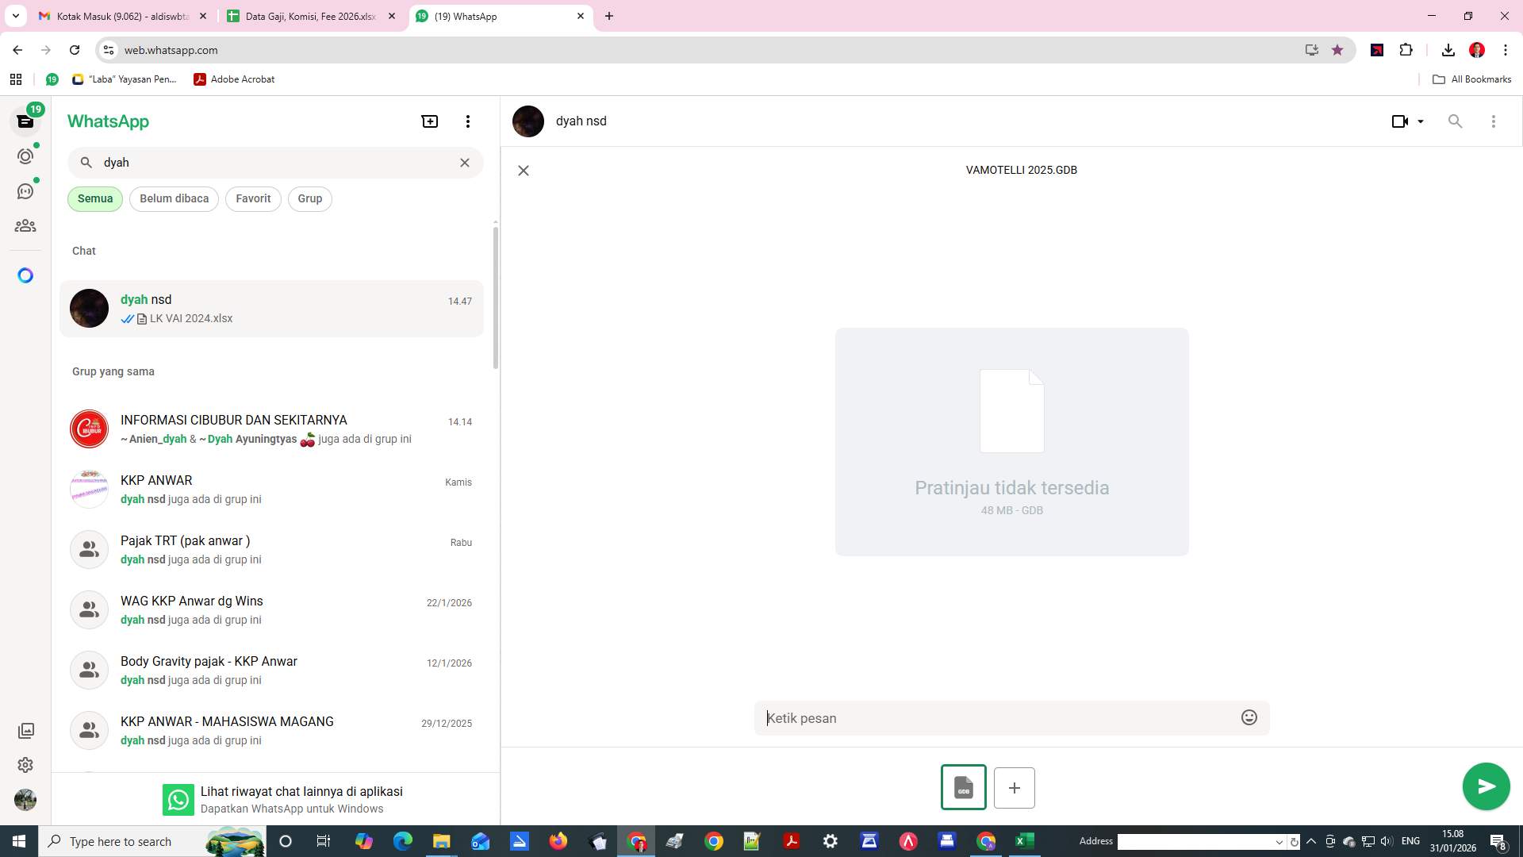Open the emoji picker in message box
The width and height of the screenshot is (1523, 857).
click(x=1249, y=717)
